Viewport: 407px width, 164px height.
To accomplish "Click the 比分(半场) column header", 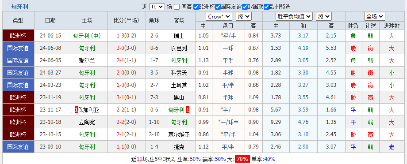I will point(127,21).
